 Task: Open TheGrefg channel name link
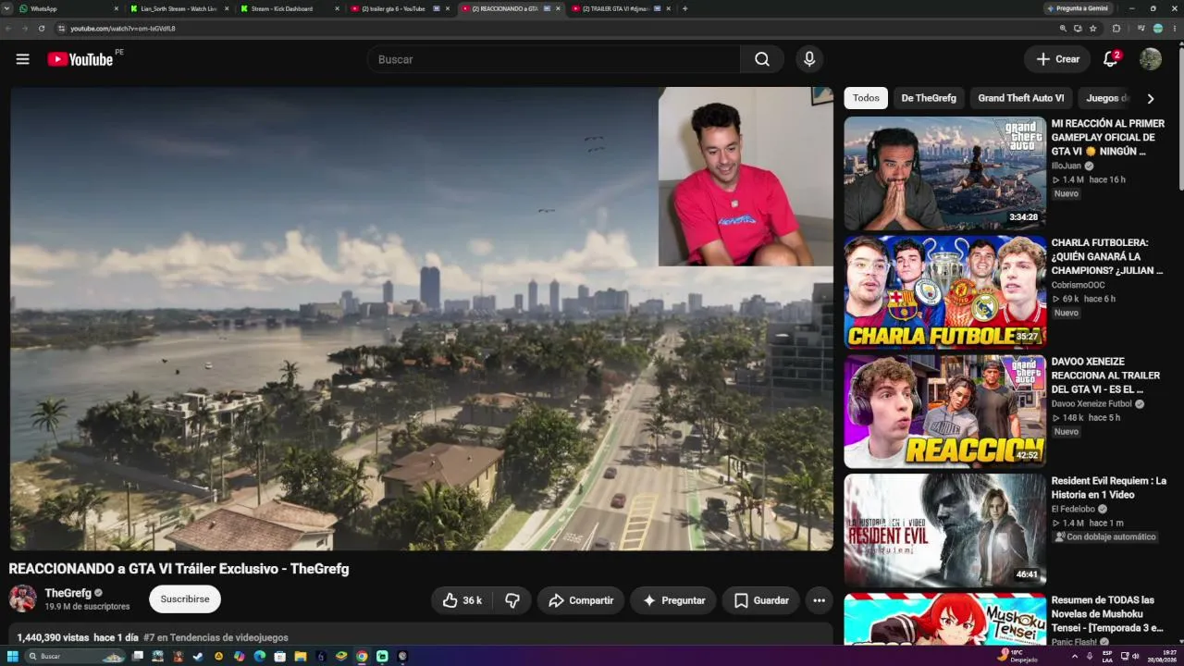[x=68, y=593]
